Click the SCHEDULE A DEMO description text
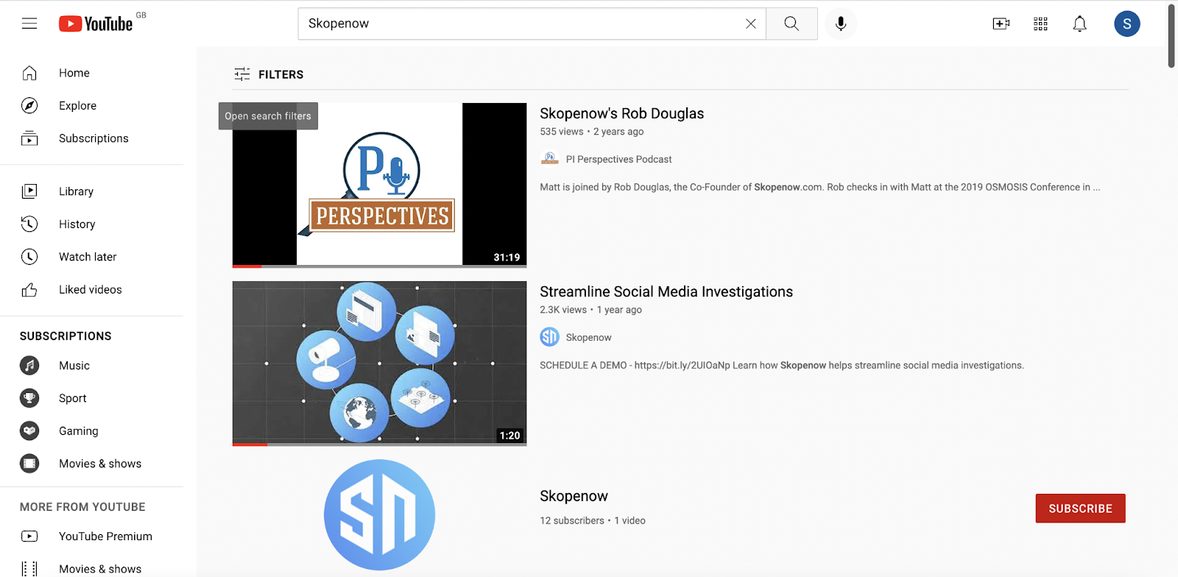The width and height of the screenshot is (1178, 577). click(x=782, y=365)
